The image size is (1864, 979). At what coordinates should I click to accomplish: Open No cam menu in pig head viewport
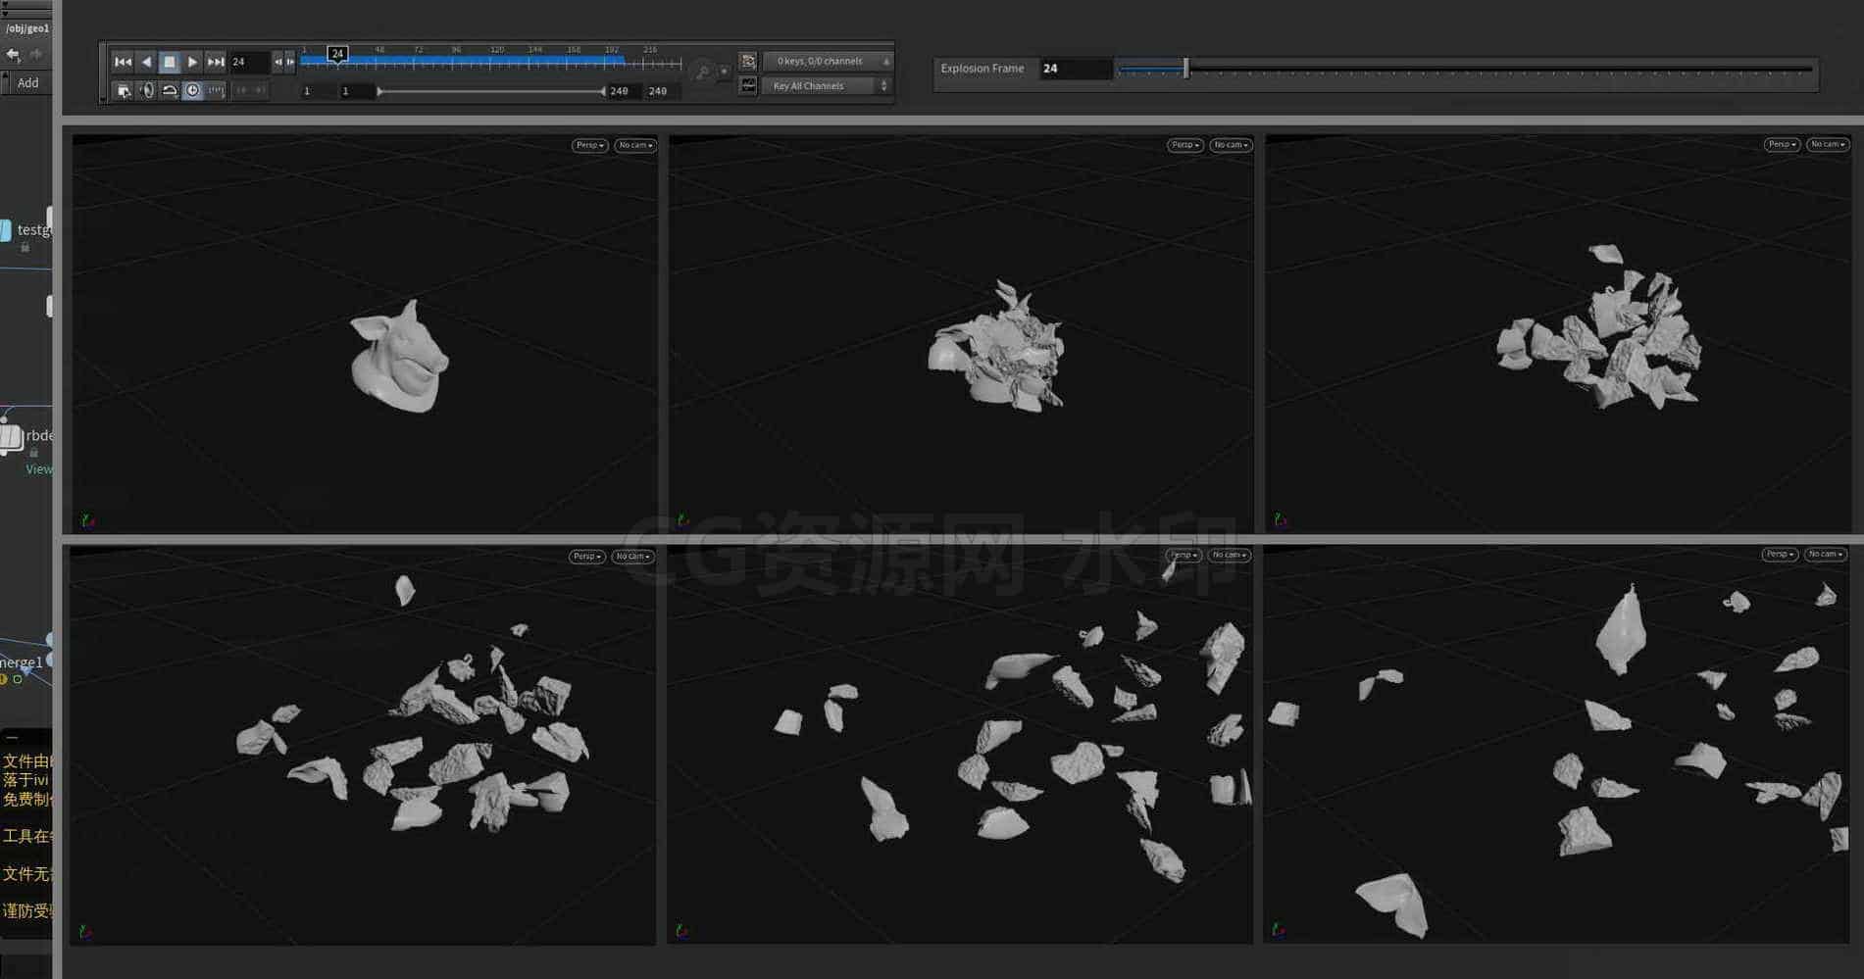635,145
